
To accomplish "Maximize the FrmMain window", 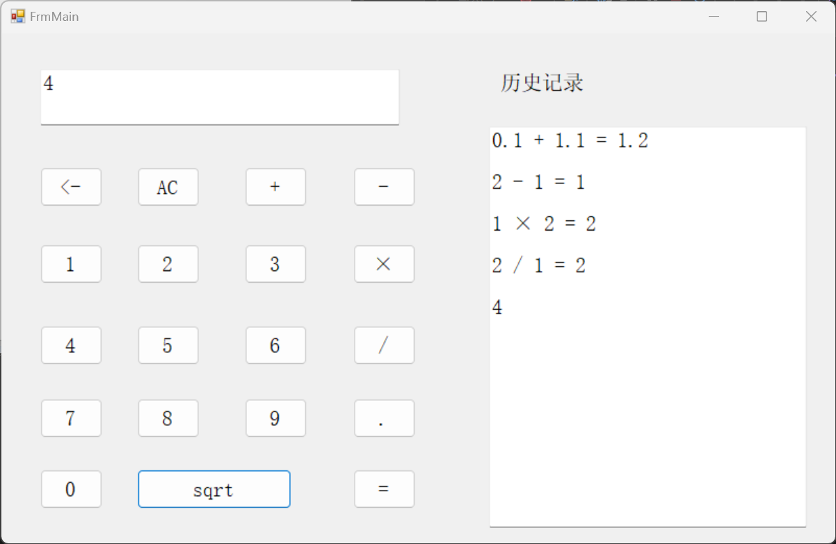I will pyautogui.click(x=762, y=16).
